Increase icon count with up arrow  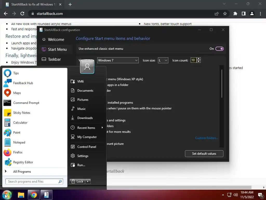pyautogui.click(x=199, y=59)
